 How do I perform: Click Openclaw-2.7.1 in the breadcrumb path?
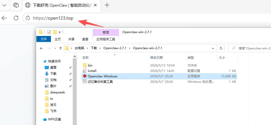pyautogui.click(x=115, y=48)
